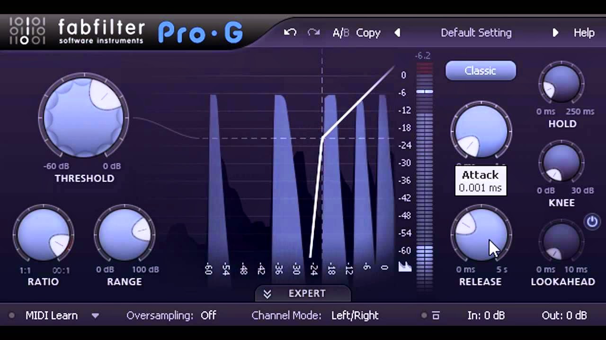Select the waveform display icon beside the meter

tap(405, 267)
